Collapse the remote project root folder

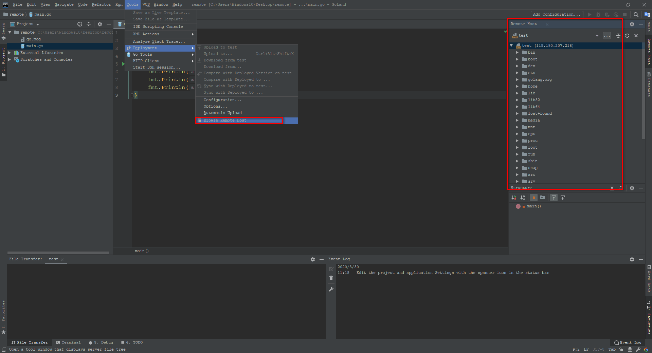10,33
